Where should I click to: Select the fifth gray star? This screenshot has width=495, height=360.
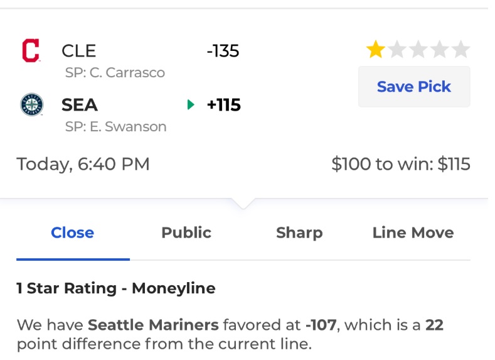tap(460, 49)
